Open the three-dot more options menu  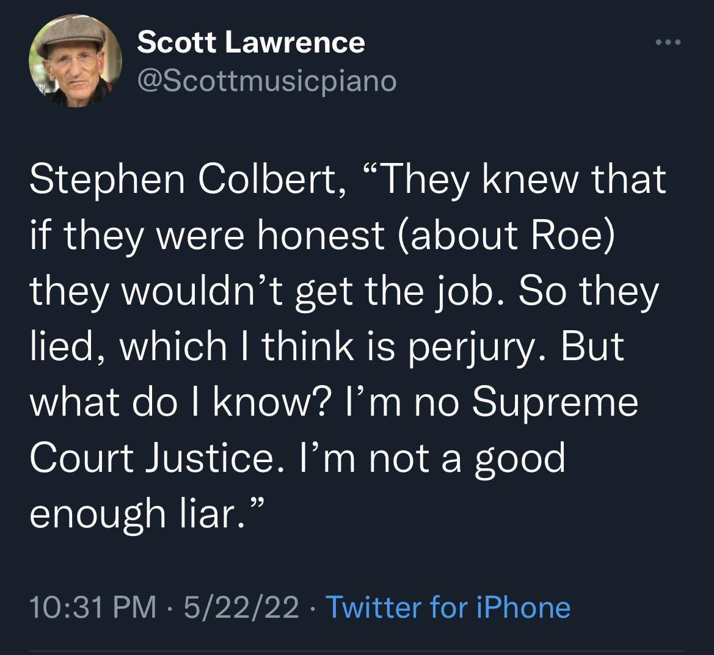click(x=668, y=42)
